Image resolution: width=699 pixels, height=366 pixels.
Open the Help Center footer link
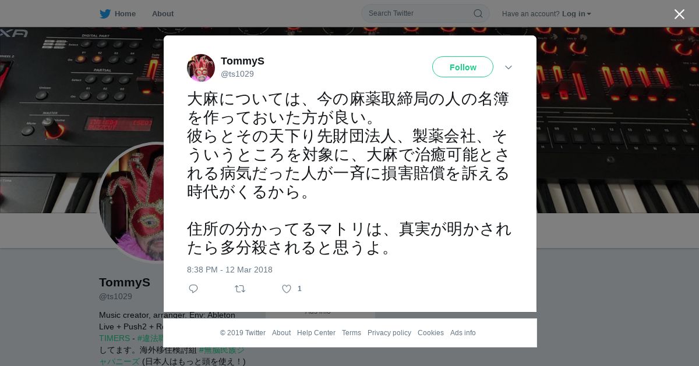pos(316,333)
